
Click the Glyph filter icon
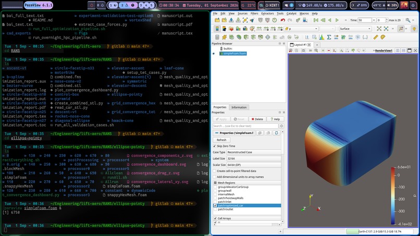tap(268, 37)
